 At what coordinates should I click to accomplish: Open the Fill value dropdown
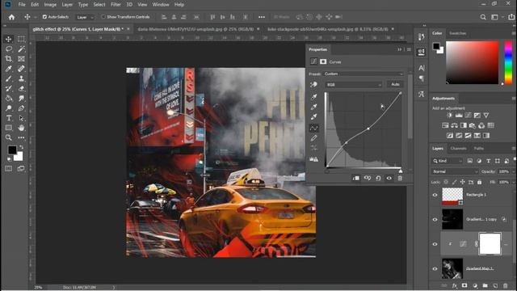[514, 182]
